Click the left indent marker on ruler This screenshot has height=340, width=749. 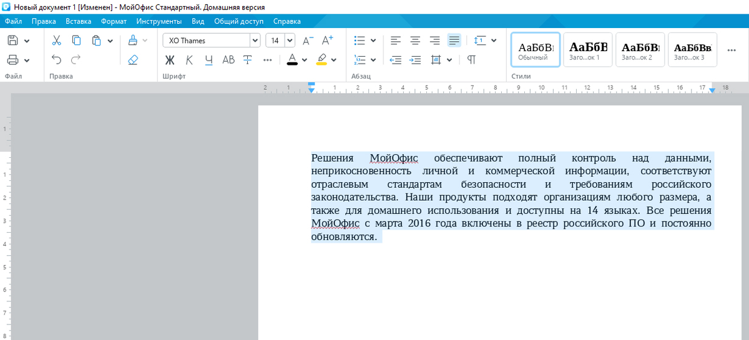[x=311, y=90]
